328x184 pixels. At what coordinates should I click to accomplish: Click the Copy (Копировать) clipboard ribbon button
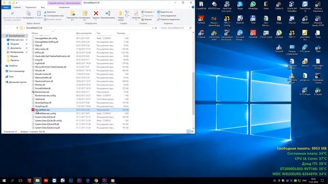(28, 15)
